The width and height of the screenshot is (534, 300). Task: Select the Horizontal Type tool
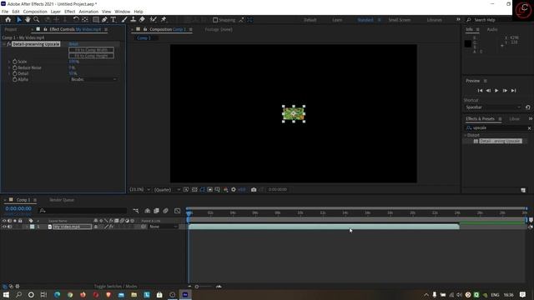click(113, 20)
